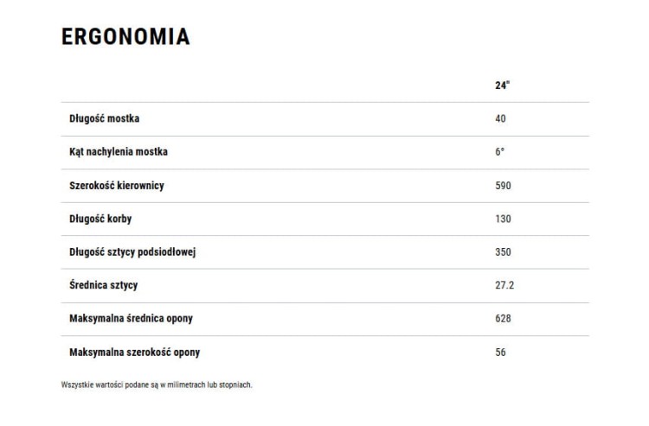
Task: Click the Długość mostka row label
Action: (x=105, y=118)
